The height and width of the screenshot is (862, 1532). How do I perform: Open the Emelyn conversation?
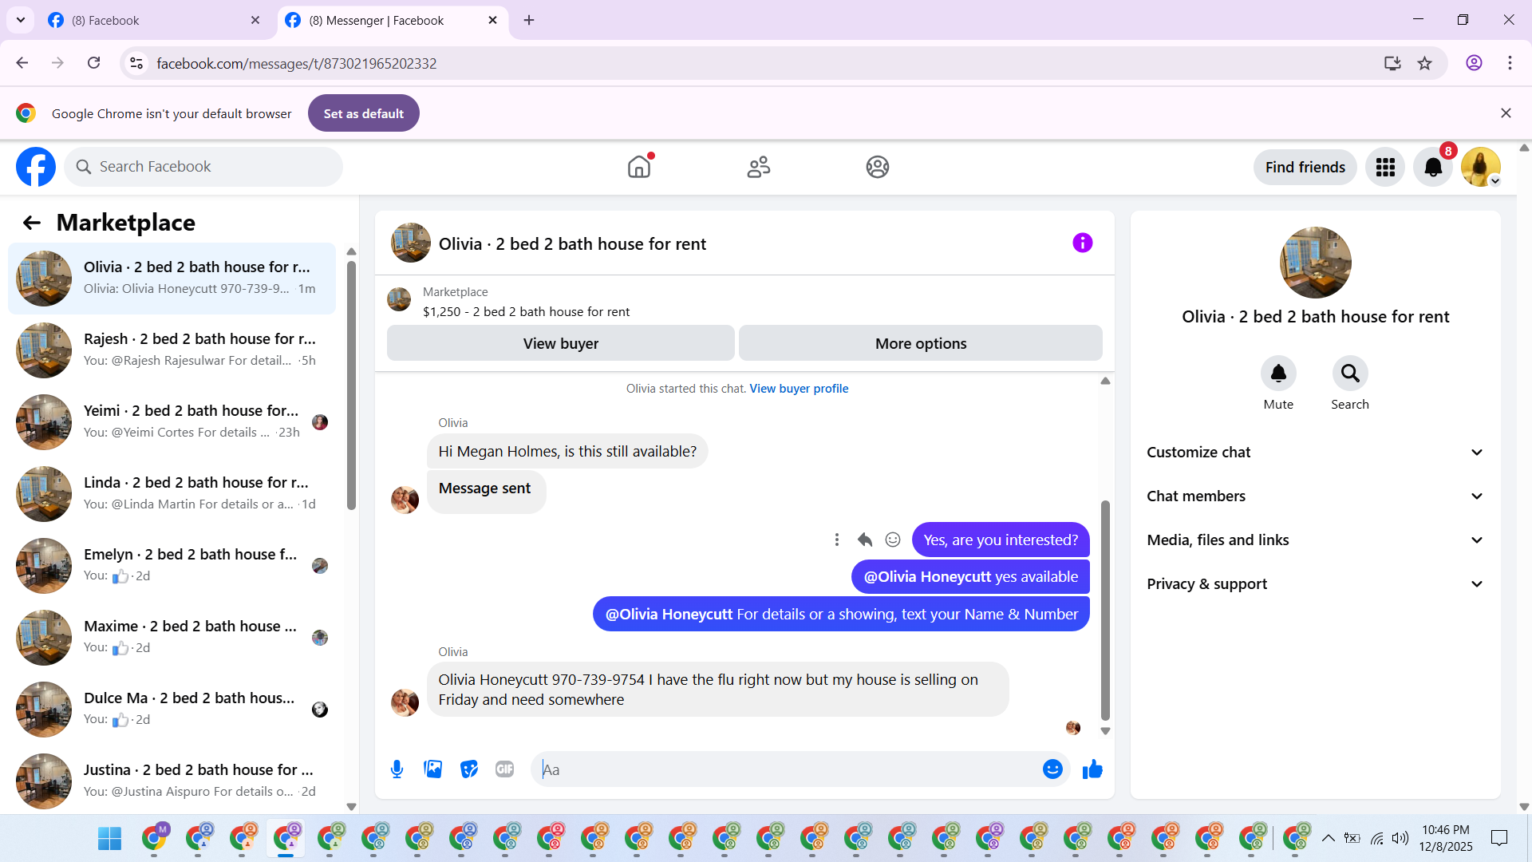(x=172, y=566)
